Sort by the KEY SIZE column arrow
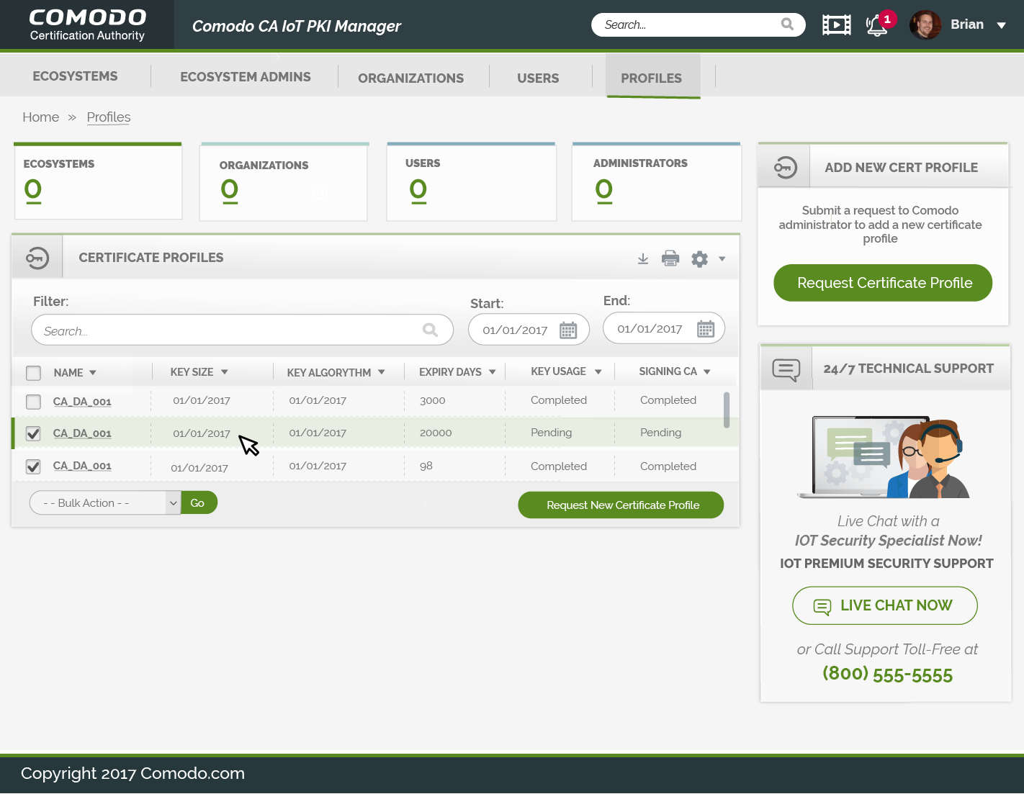Viewport: 1024px width, 794px height. (x=225, y=372)
